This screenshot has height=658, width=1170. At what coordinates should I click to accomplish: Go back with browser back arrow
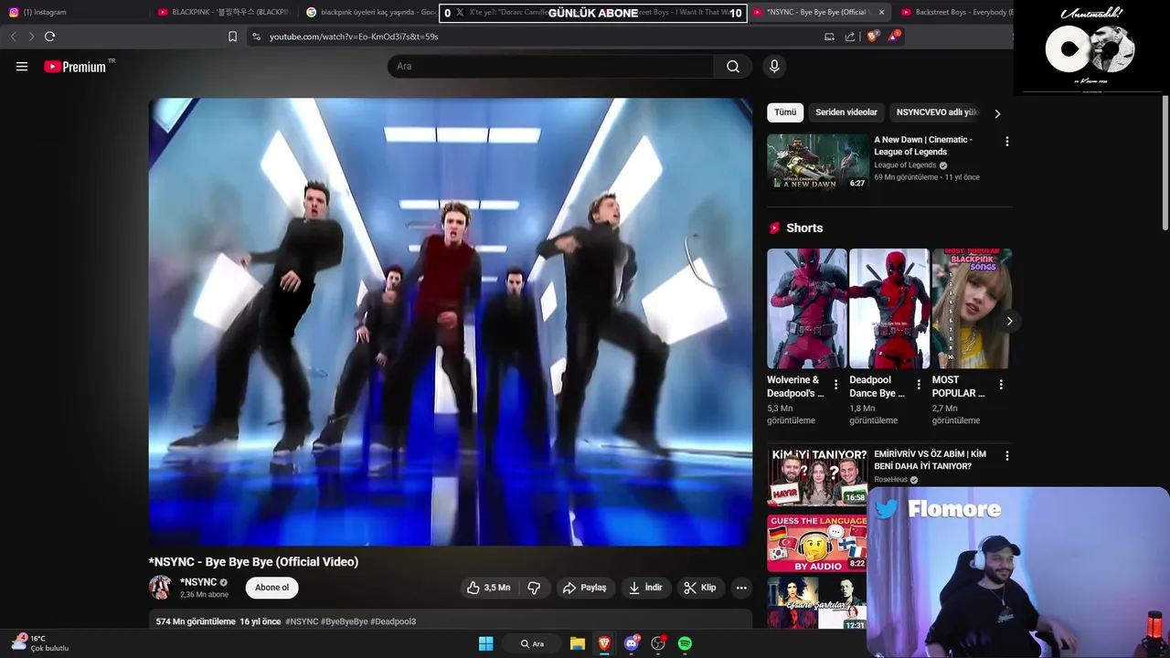13,37
